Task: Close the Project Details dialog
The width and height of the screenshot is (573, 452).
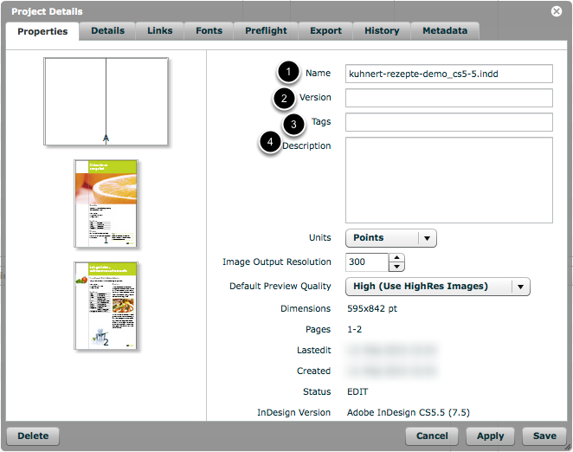Action: tap(557, 11)
